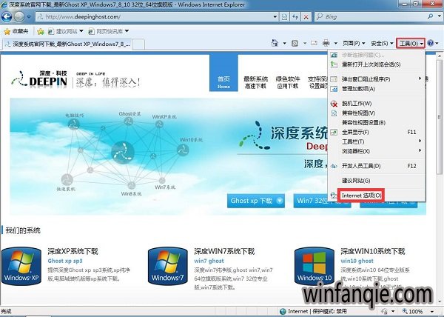Viewport: 444px width, 317px height.
Task: Click the vertical scrollbar down arrow
Action: coord(440,301)
